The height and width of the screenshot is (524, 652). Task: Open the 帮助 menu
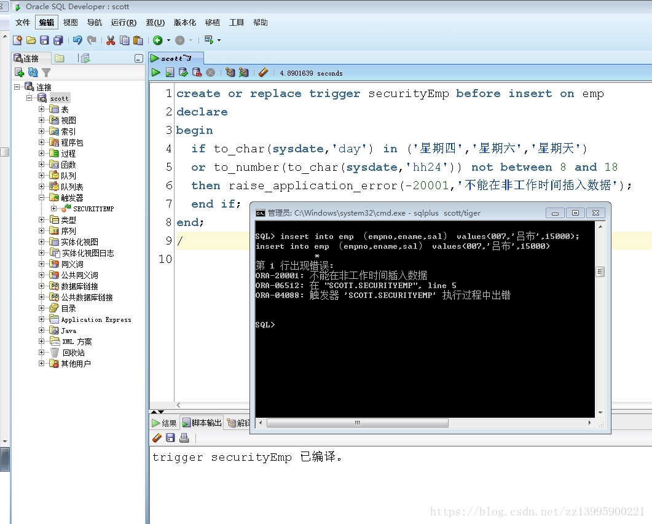click(261, 23)
